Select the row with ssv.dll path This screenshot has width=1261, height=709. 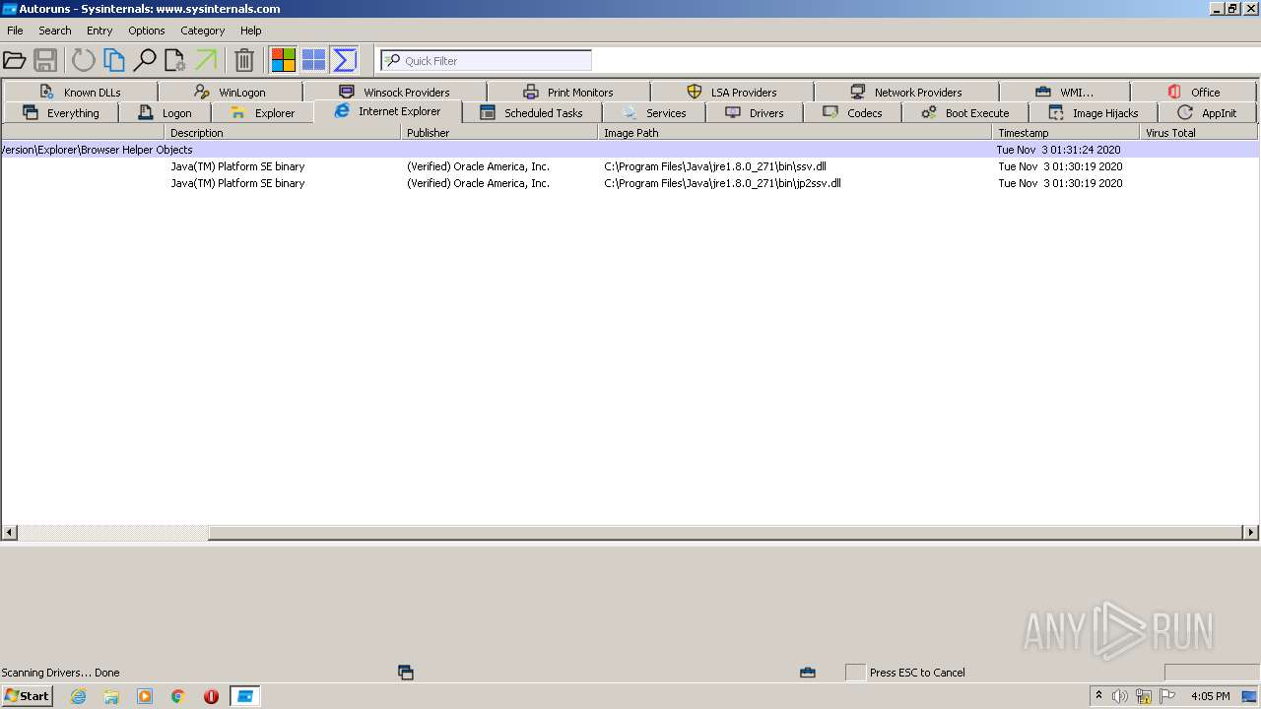[630, 166]
